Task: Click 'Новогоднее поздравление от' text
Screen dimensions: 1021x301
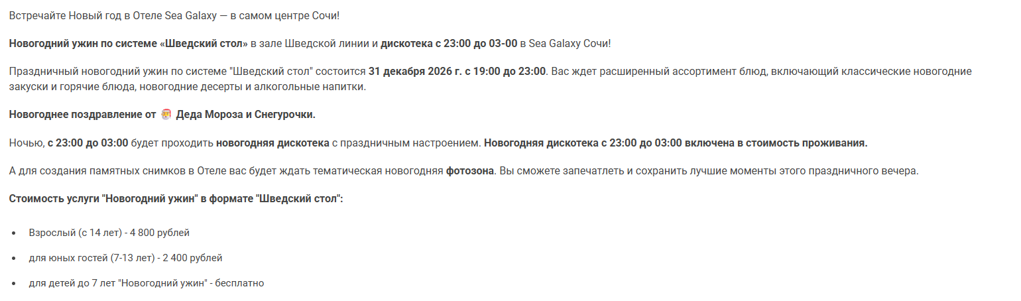Action: coord(83,115)
